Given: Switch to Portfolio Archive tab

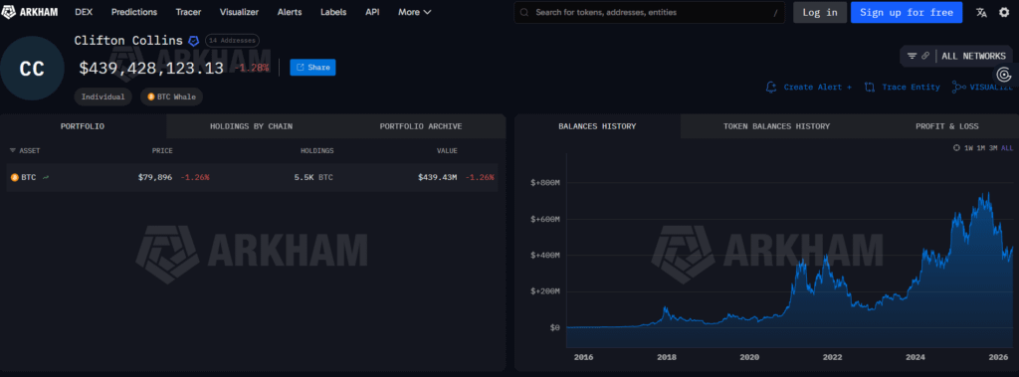Looking at the screenshot, I should [x=421, y=126].
